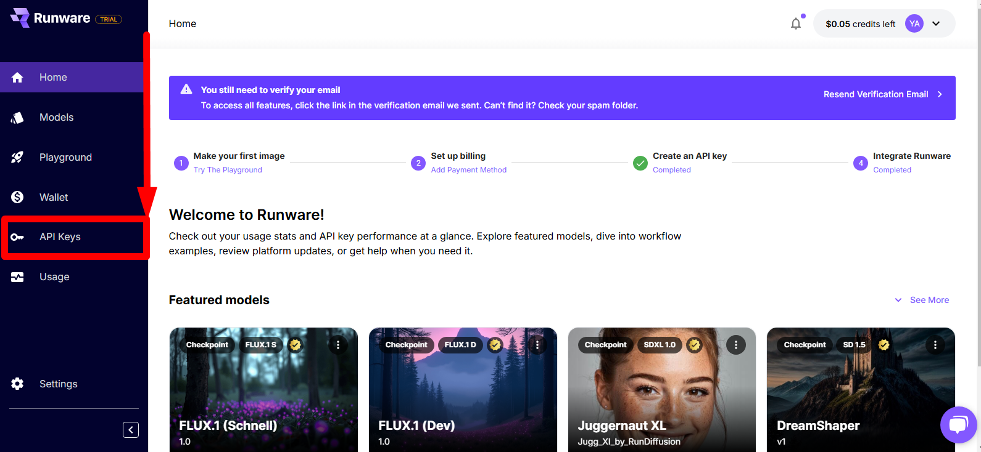The width and height of the screenshot is (981, 452).
Task: Click Completed under Create an API key
Action: [672, 170]
